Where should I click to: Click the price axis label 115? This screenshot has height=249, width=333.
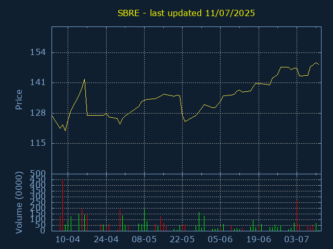[38, 143]
